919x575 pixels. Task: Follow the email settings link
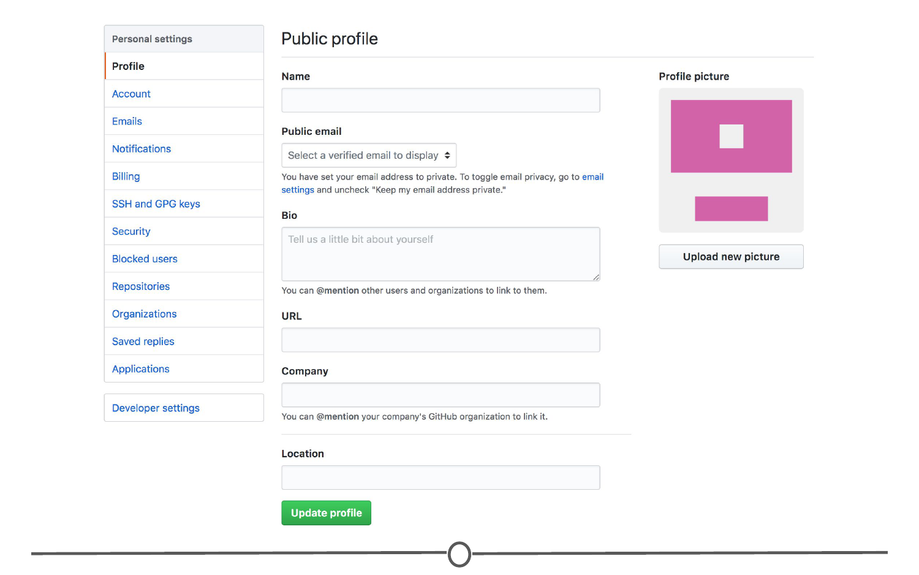click(x=592, y=177)
